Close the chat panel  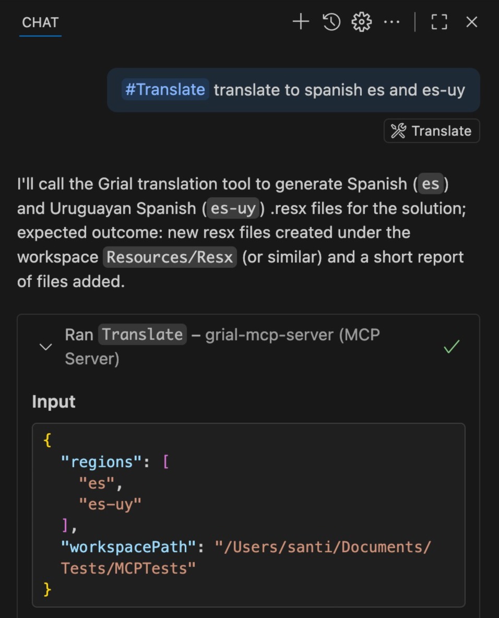tap(471, 22)
